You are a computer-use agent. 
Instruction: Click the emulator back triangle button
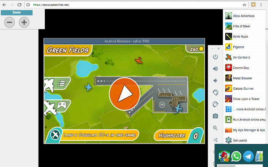point(215,140)
